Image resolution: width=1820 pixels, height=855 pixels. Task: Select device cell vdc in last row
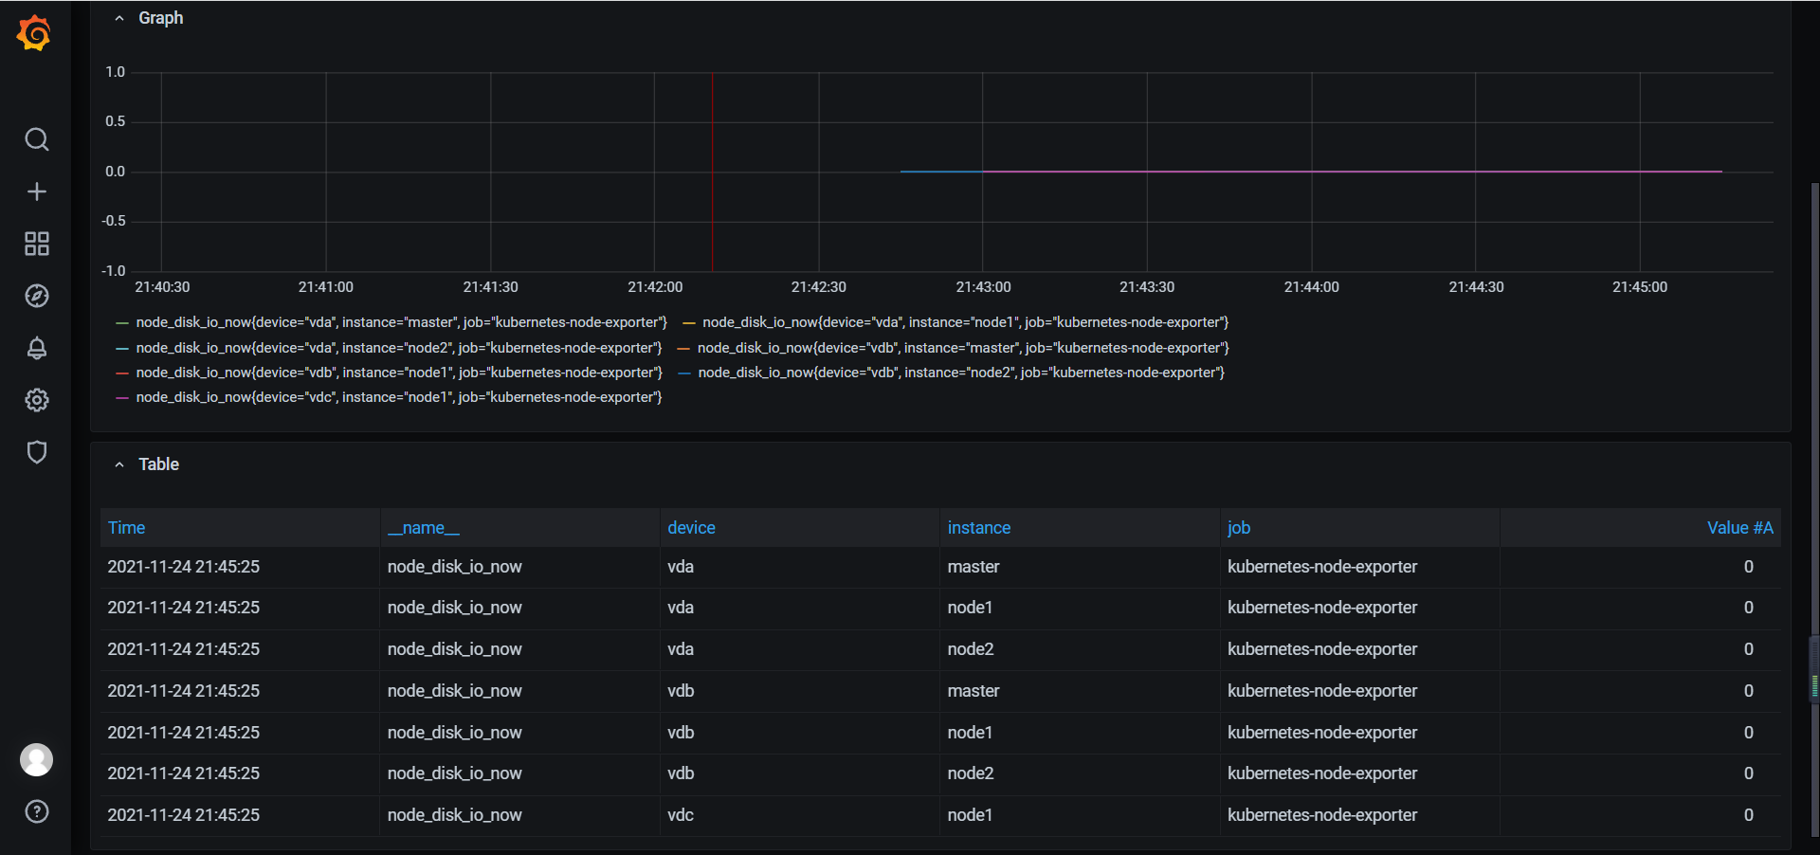(x=681, y=815)
